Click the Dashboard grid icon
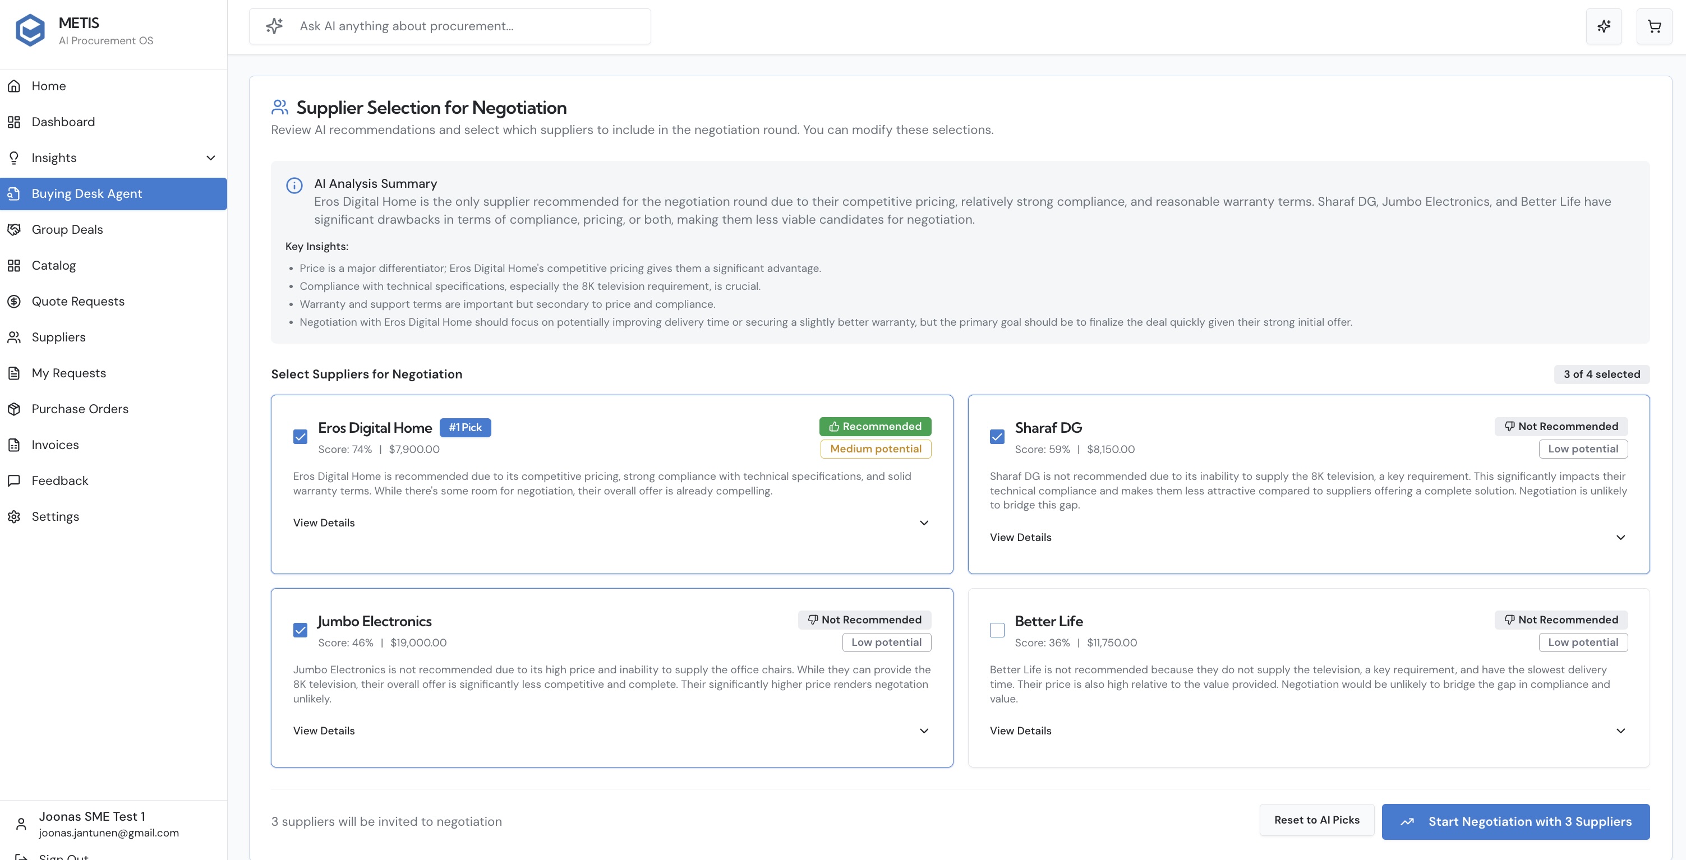 pos(14,122)
